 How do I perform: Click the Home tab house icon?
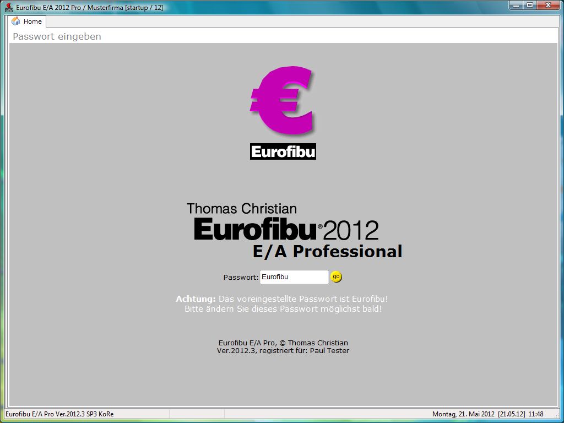(x=16, y=21)
